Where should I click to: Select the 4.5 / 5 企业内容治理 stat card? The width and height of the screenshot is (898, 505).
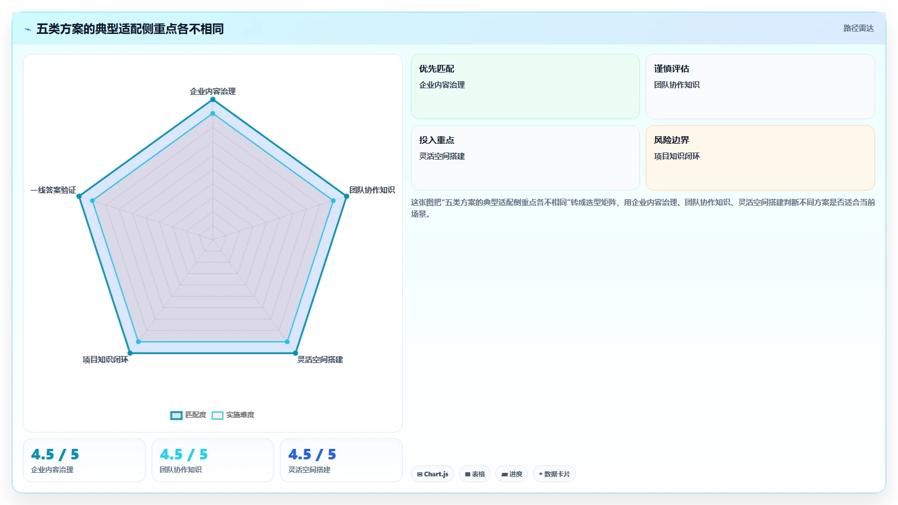pos(84,461)
